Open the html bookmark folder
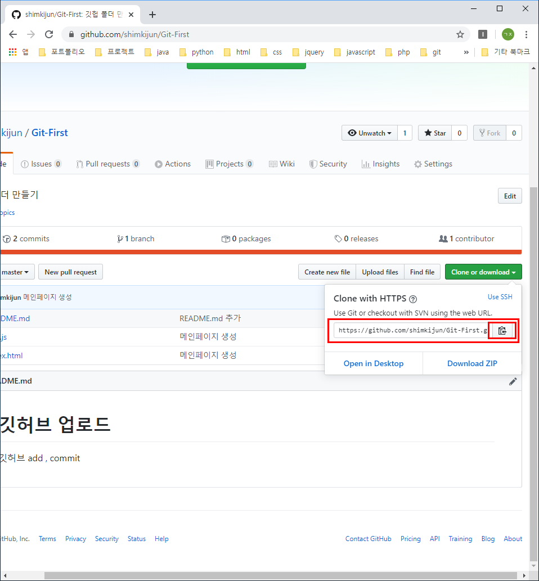Screen dimensions: 539x581 (x=237, y=52)
